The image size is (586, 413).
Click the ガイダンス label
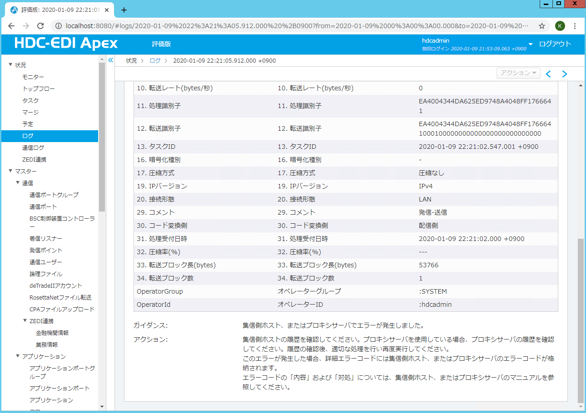point(150,325)
